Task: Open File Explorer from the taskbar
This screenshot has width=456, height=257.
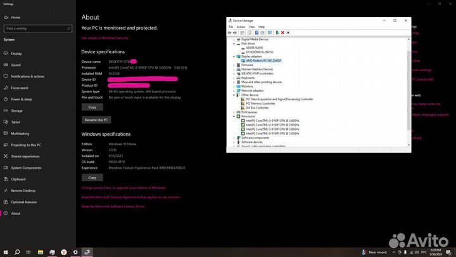Action: point(41,252)
